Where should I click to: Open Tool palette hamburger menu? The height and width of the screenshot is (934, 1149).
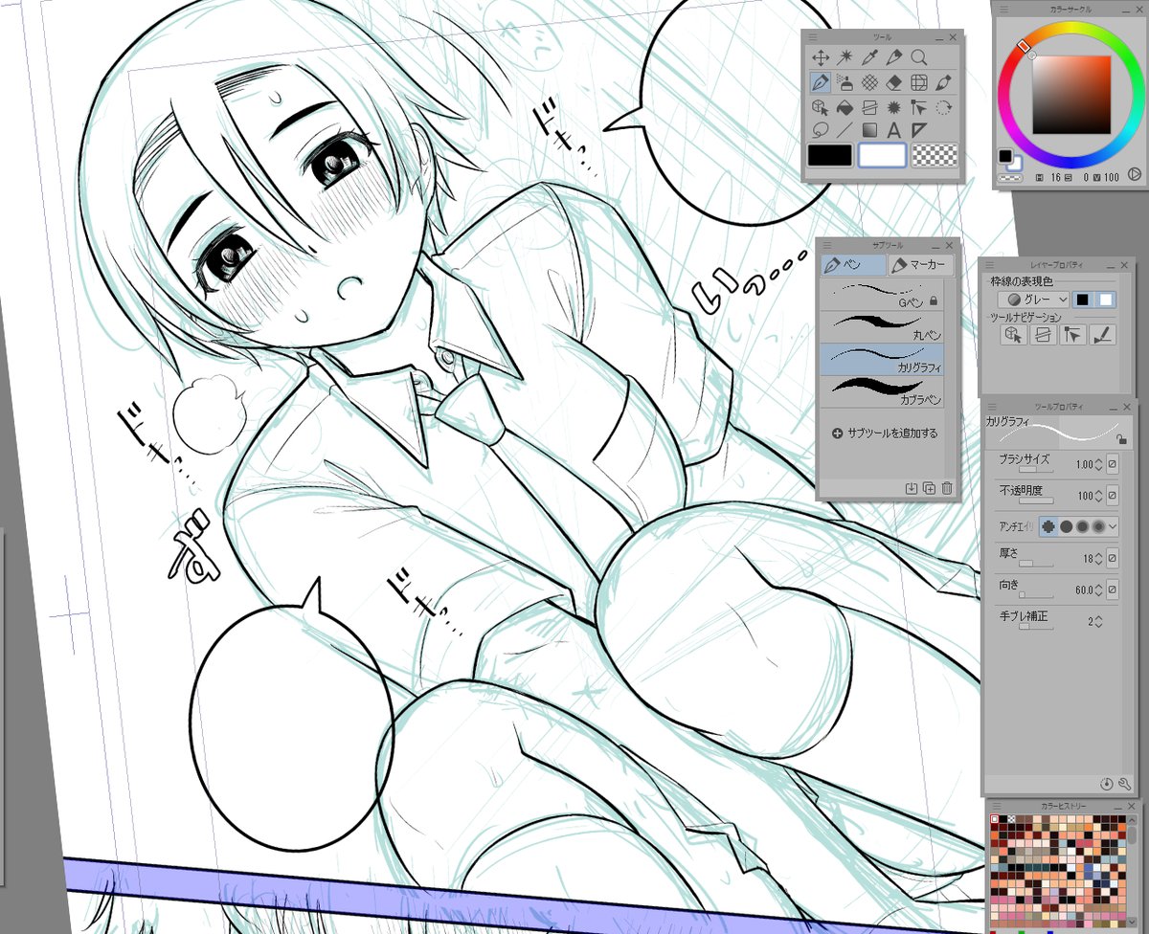813,36
